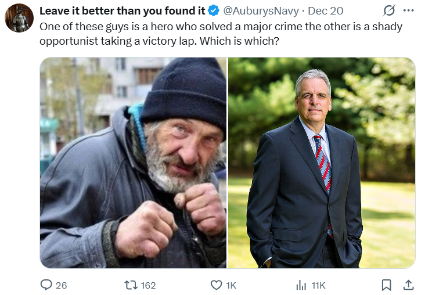Click the 26 replies count

point(62,285)
